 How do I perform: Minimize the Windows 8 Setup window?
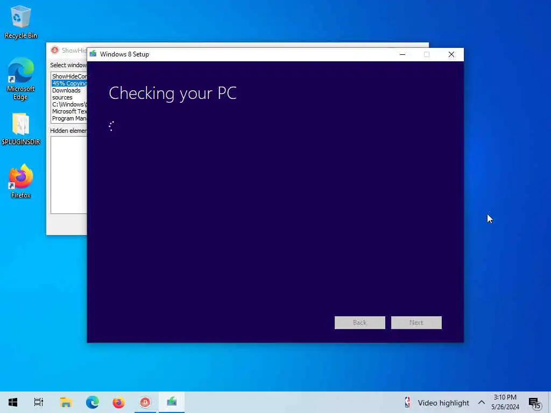(402, 54)
